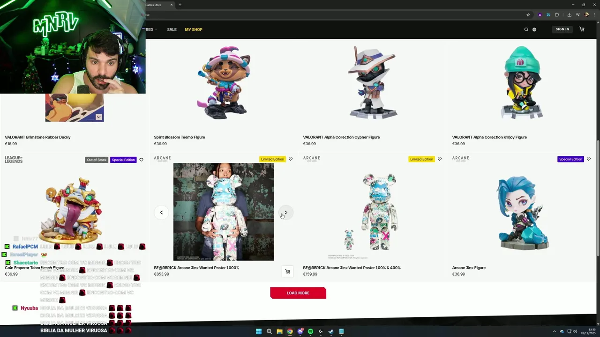The height and width of the screenshot is (337, 600).
Task: Open the taskbar volume control
Action: pos(575,331)
